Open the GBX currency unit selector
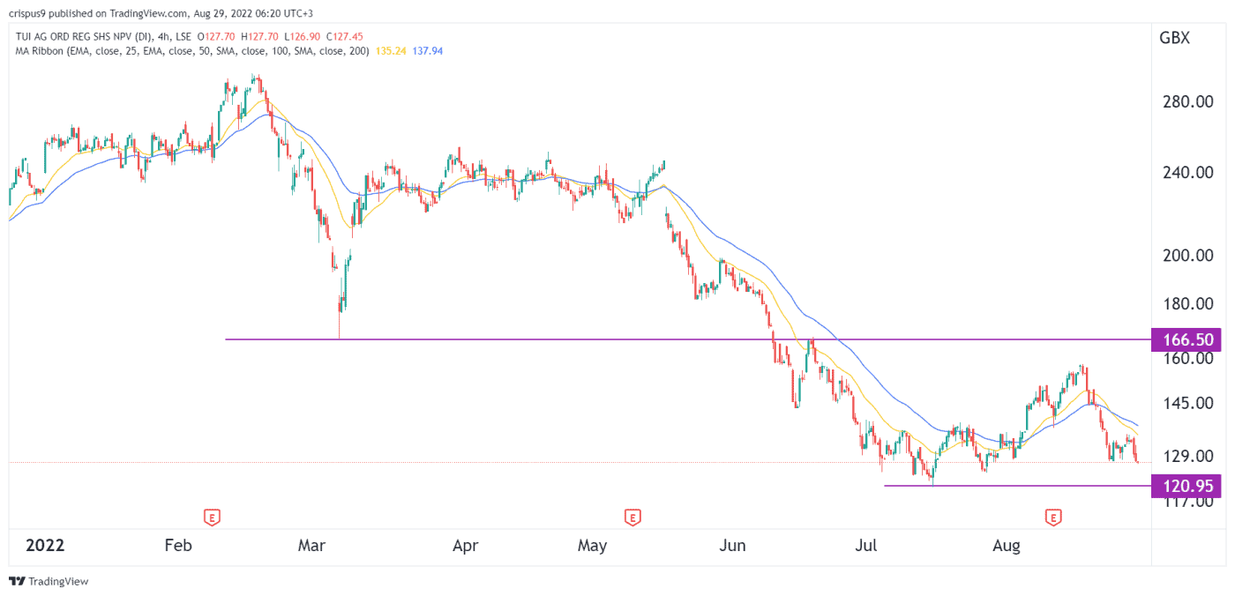Viewport: 1235px width, 596px height. 1174,38
